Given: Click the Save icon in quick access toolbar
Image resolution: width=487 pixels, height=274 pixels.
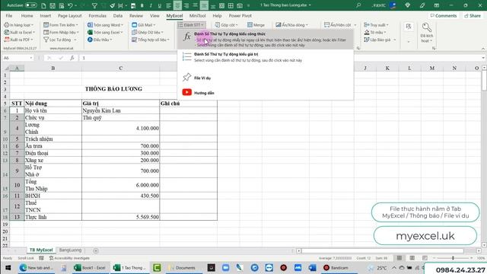Looking at the screenshot, I should point(53,5).
